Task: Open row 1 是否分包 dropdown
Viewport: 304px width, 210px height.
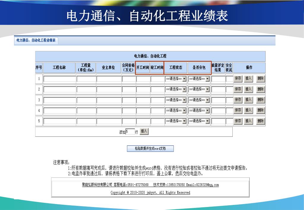Action: (x=199, y=79)
